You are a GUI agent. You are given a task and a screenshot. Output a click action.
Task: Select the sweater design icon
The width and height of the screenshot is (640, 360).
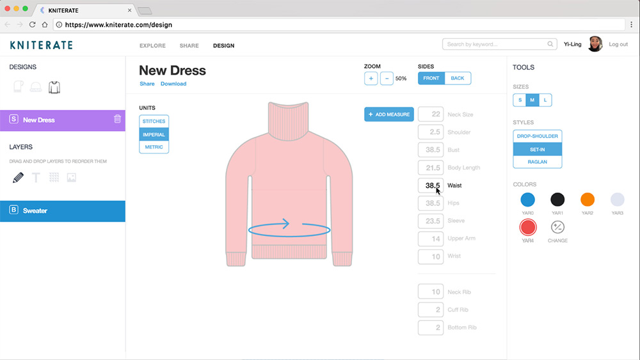pos(54,87)
